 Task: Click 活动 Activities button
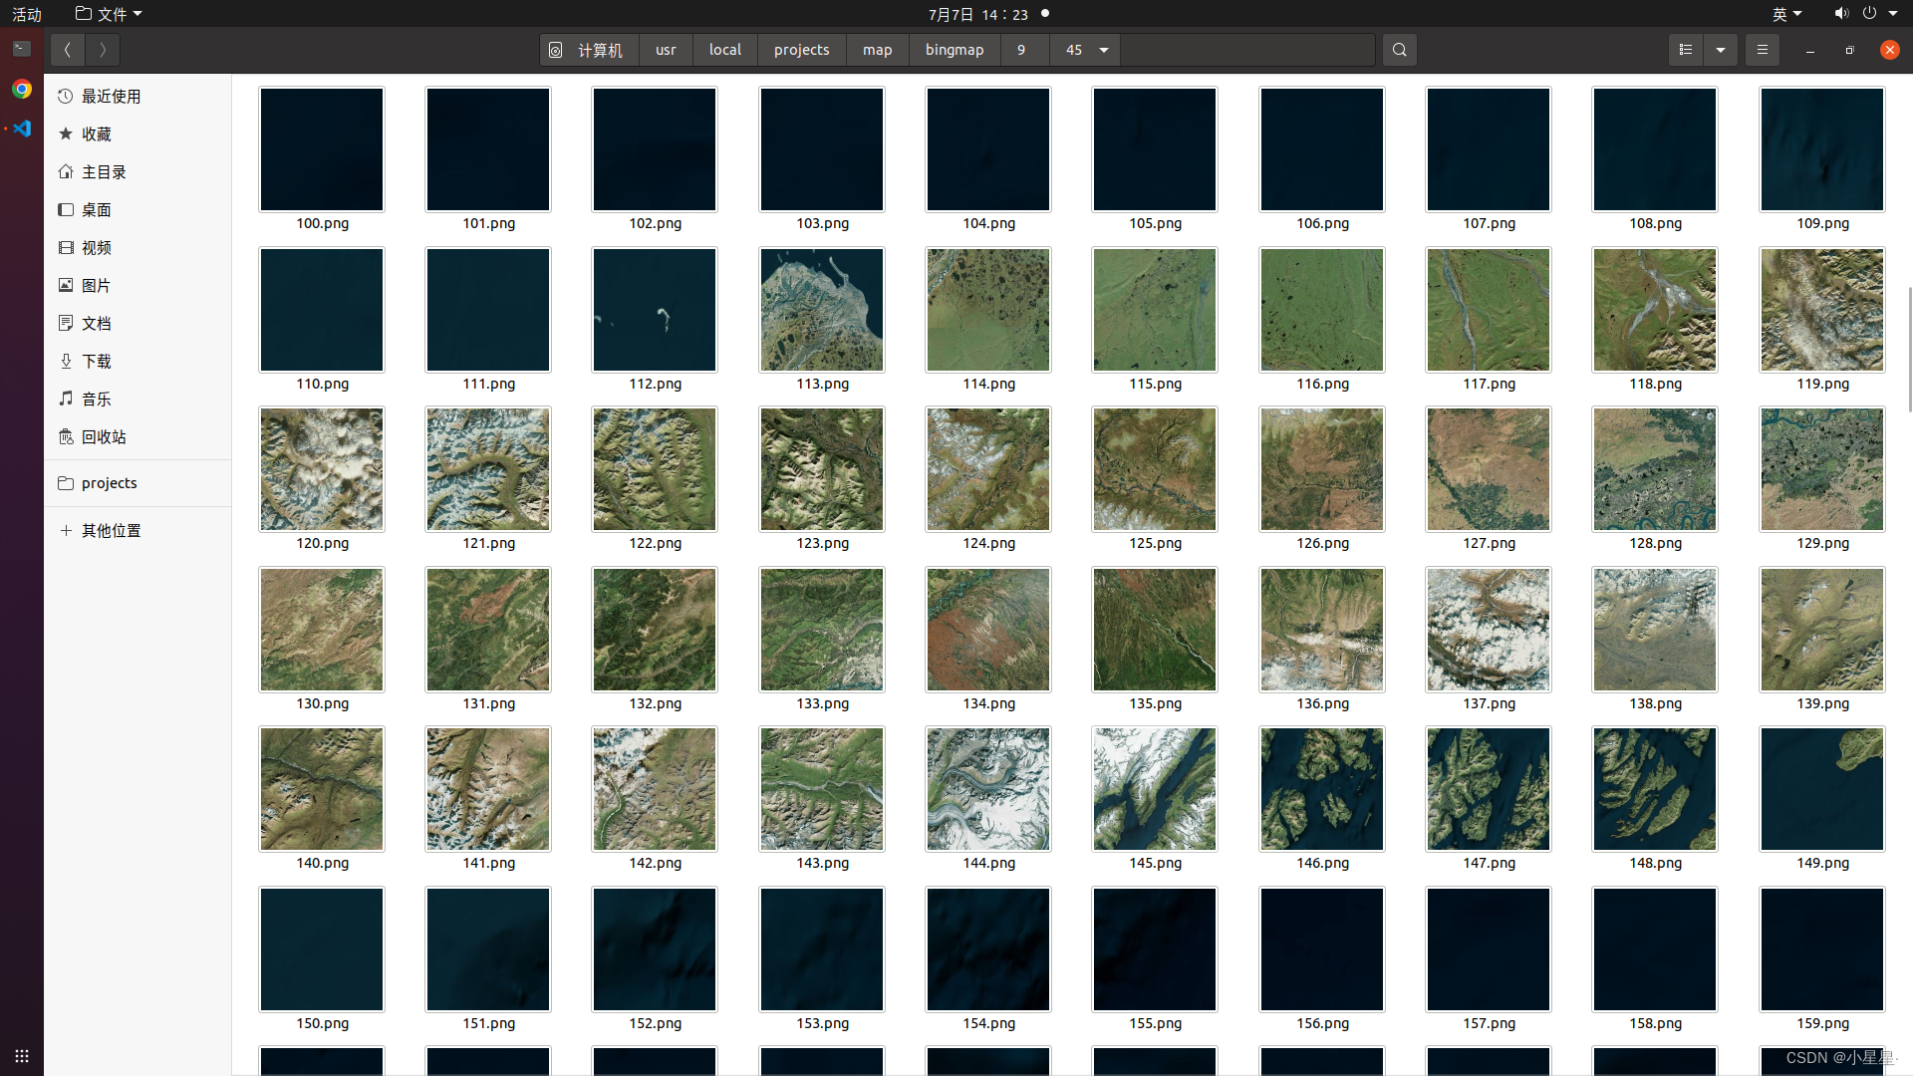(x=27, y=14)
